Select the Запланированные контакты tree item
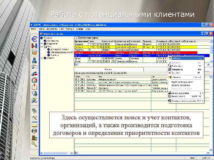Image resolution: width=214 pixels, height=160 pixels. coord(62,52)
